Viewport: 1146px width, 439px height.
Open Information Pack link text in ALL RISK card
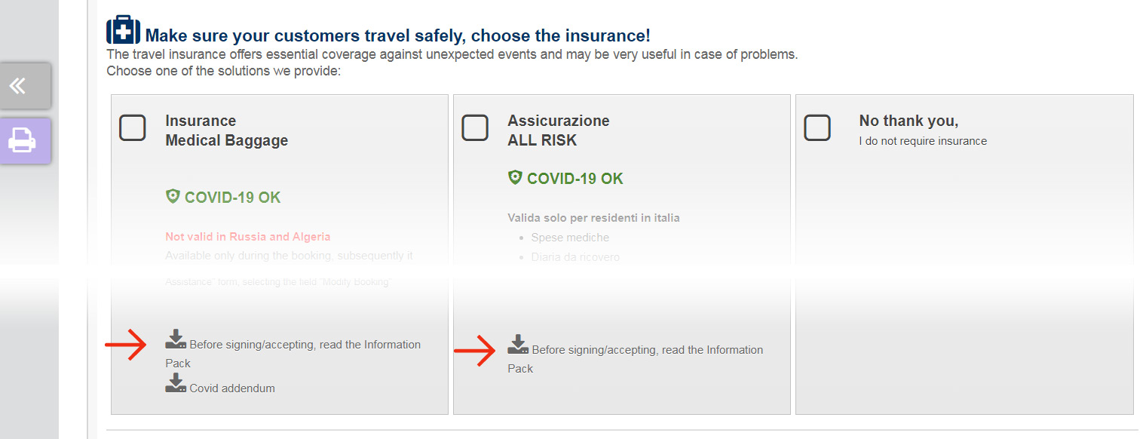(x=647, y=350)
